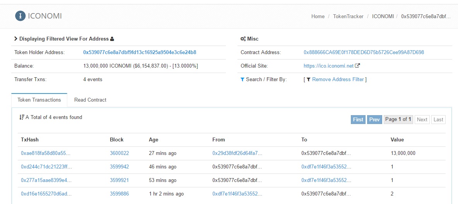Click the gears icon next to Misc
Screen dimensions: 458x204
pyautogui.click(x=243, y=39)
